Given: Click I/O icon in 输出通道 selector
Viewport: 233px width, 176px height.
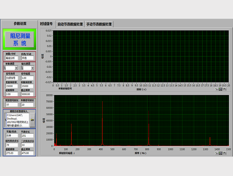Looking at the screenshot, I should (x=22, y=68).
